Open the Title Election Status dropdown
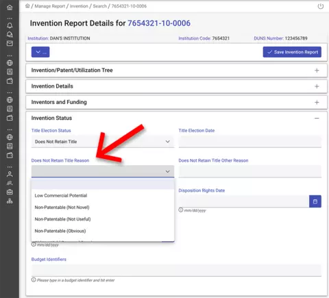The image size is (329, 298). (x=103, y=142)
